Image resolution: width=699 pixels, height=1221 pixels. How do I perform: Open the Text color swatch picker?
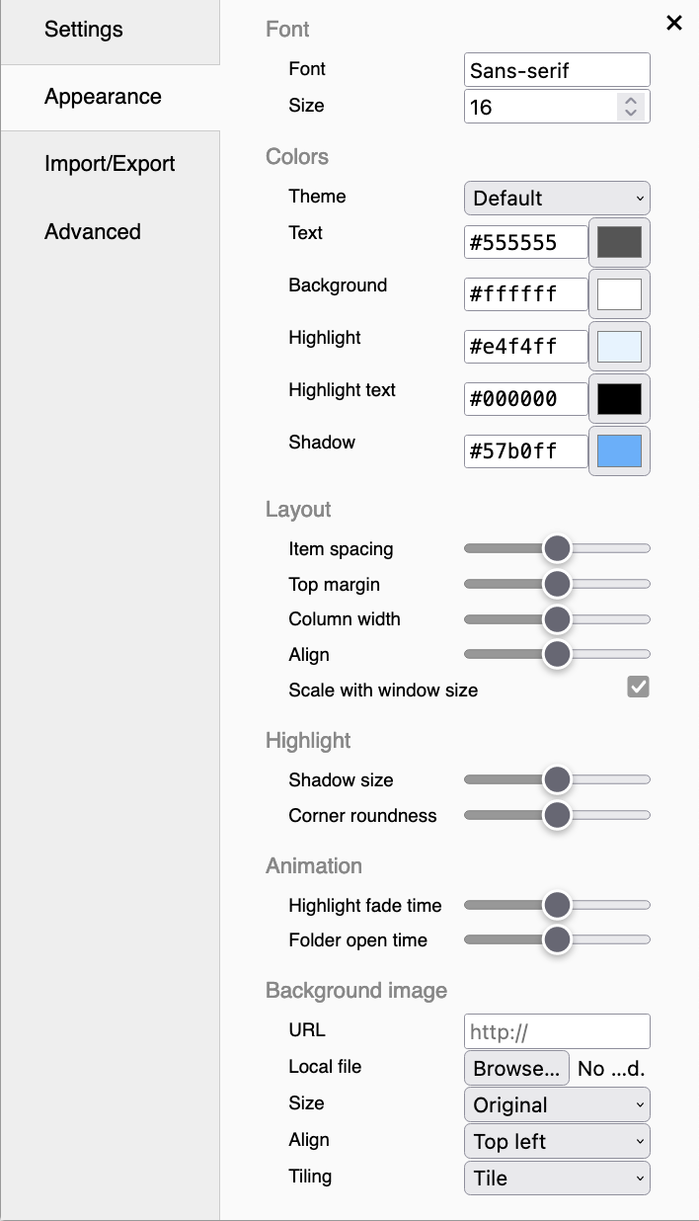click(x=619, y=242)
